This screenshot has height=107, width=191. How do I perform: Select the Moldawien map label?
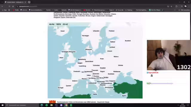[x=117, y=72]
